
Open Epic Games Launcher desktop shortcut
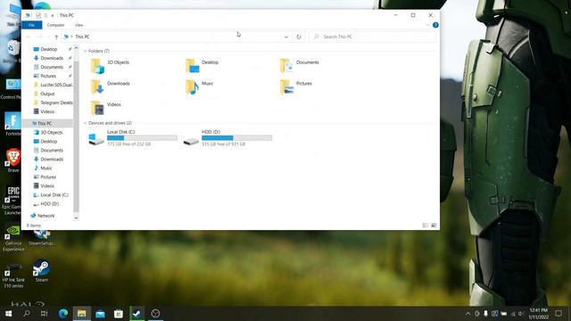pos(12,201)
